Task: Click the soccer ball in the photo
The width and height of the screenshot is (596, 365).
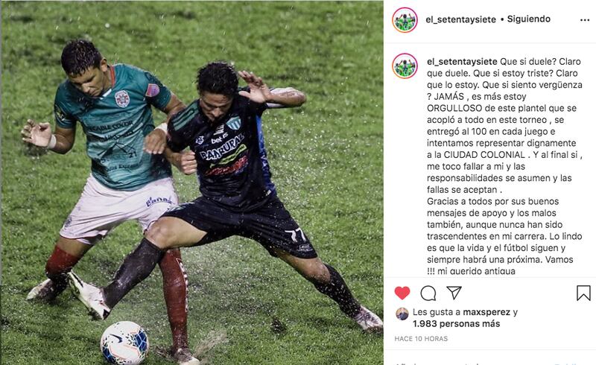Action: [x=124, y=343]
